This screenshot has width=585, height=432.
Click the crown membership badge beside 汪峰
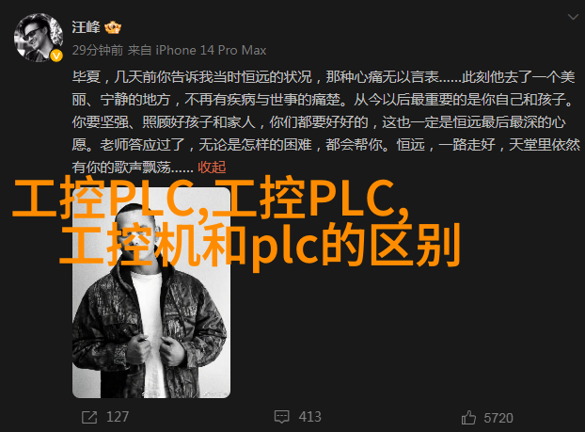[x=113, y=27]
